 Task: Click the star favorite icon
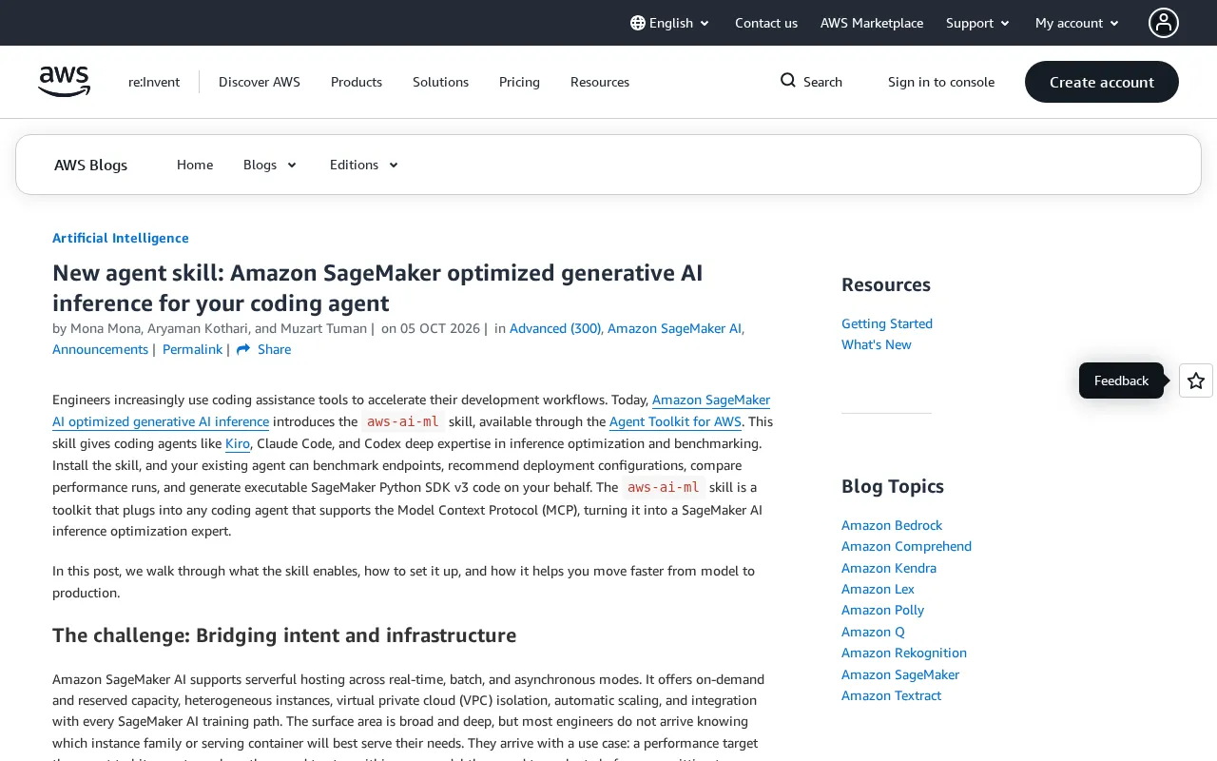[1196, 380]
